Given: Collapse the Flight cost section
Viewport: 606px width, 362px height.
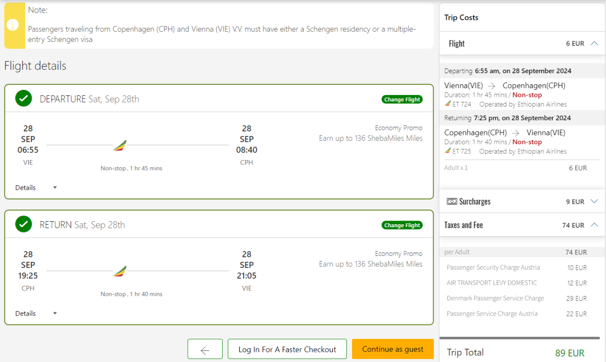Looking at the screenshot, I should pos(594,43).
